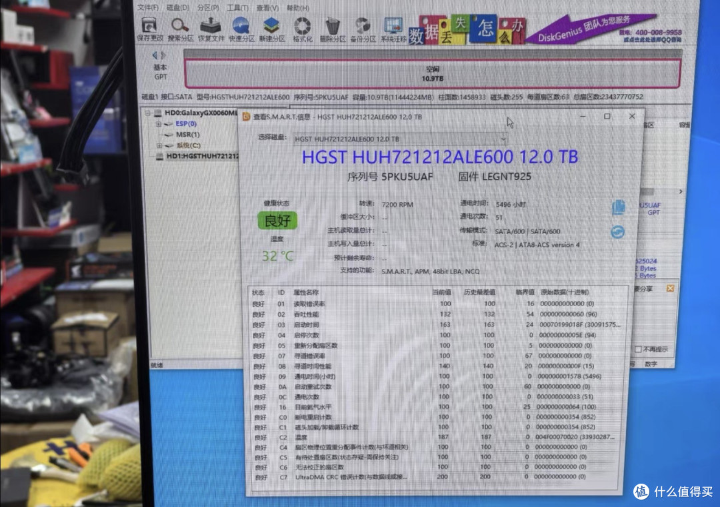Select HD1:HGSTHUH721212 disk in the tree

(x=202, y=156)
